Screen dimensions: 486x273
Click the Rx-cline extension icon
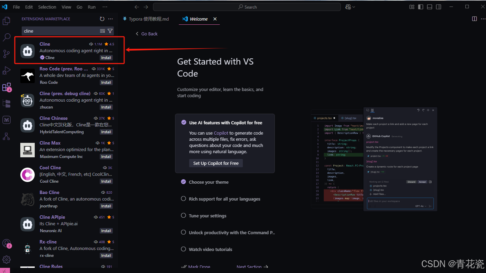pyautogui.click(x=28, y=249)
